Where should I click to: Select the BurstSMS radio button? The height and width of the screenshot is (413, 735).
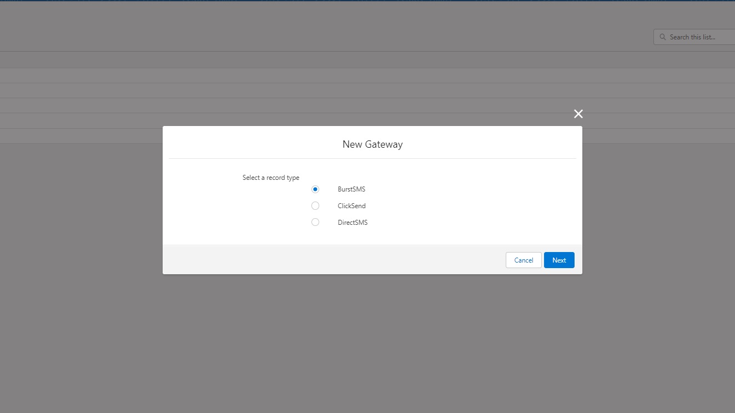[x=315, y=189]
